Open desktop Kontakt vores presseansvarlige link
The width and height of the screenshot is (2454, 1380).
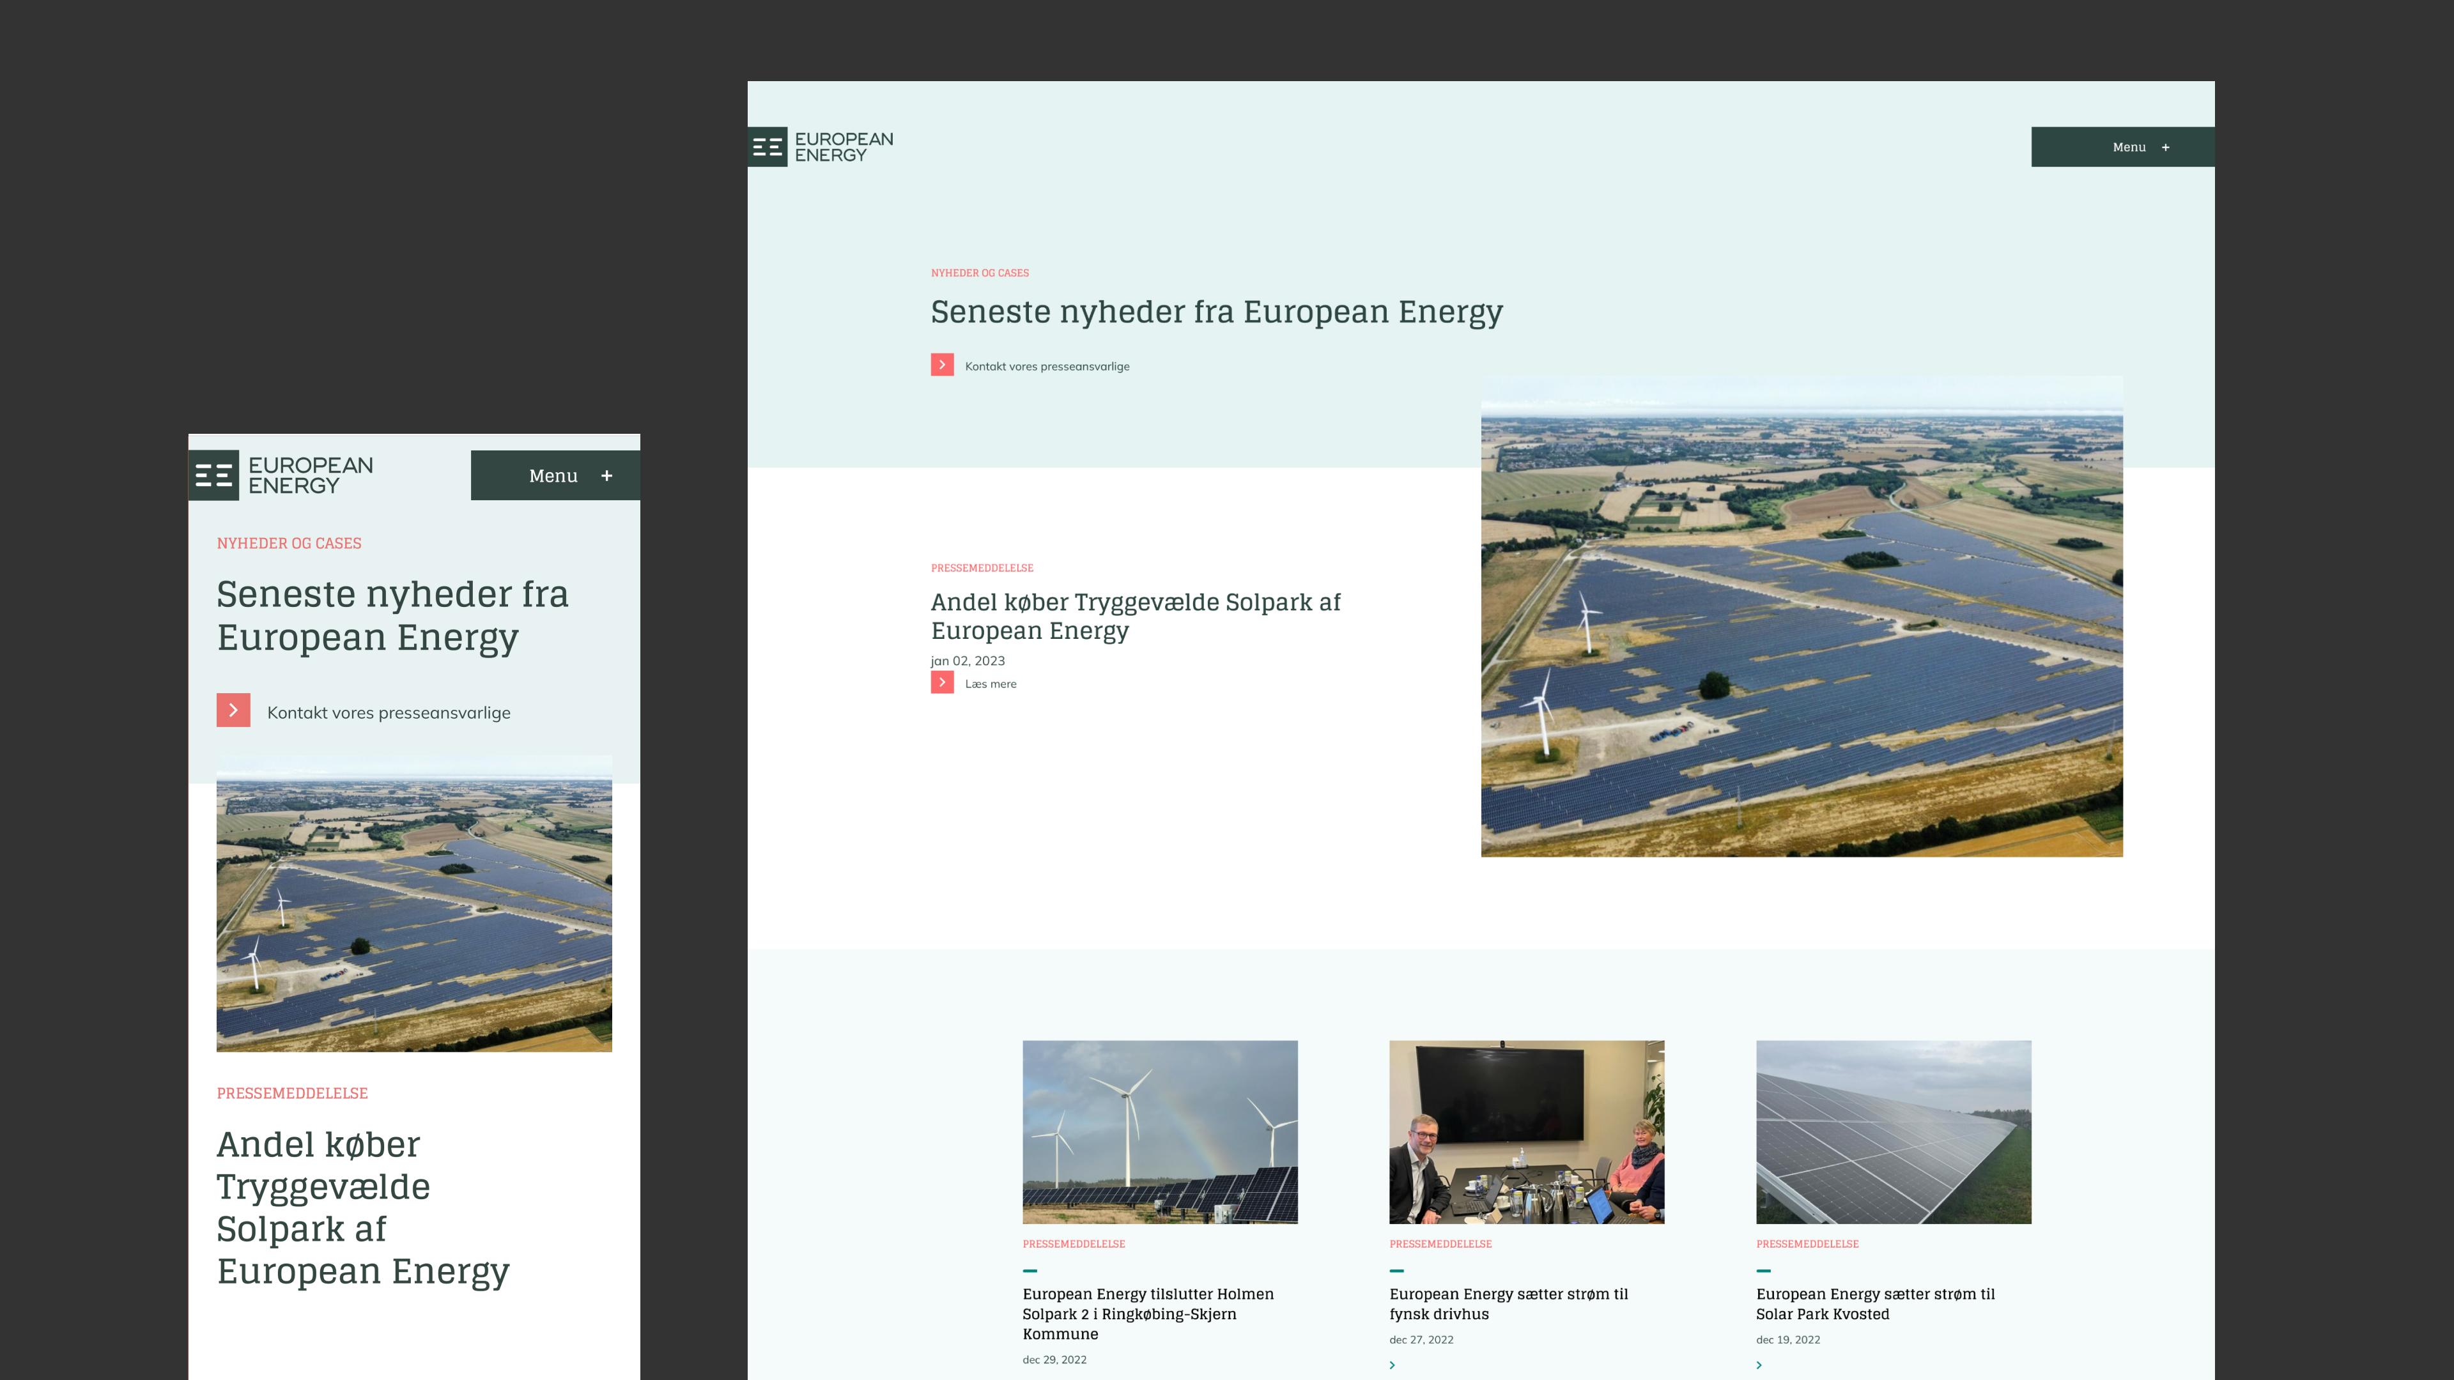click(x=1047, y=365)
